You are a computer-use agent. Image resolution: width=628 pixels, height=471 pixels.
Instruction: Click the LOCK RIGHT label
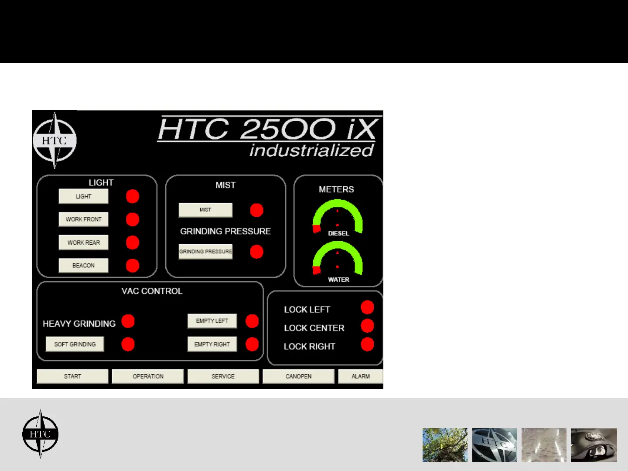pos(310,347)
